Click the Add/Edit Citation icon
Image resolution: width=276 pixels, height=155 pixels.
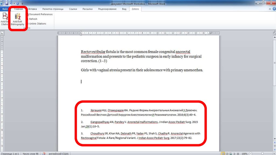[x=4, y=19]
